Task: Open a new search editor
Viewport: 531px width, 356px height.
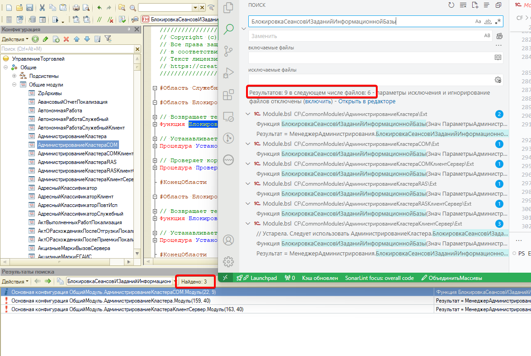Action: [475, 5]
